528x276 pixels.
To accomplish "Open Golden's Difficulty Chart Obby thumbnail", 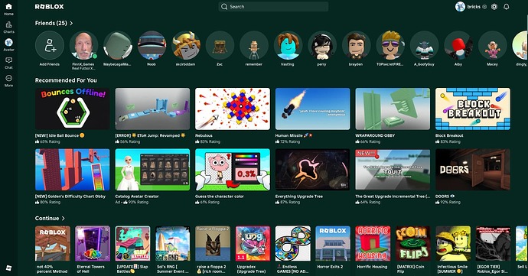I will click(x=73, y=170).
